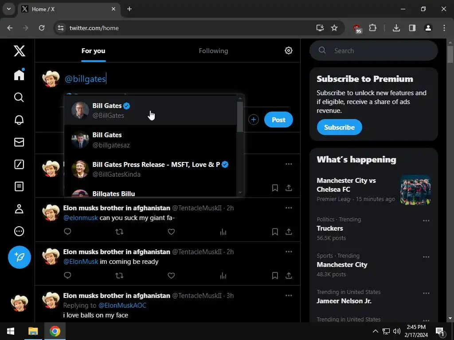The width and height of the screenshot is (454, 340).
Task: Open more options for 'im coming be ready' post
Action: point(289,252)
